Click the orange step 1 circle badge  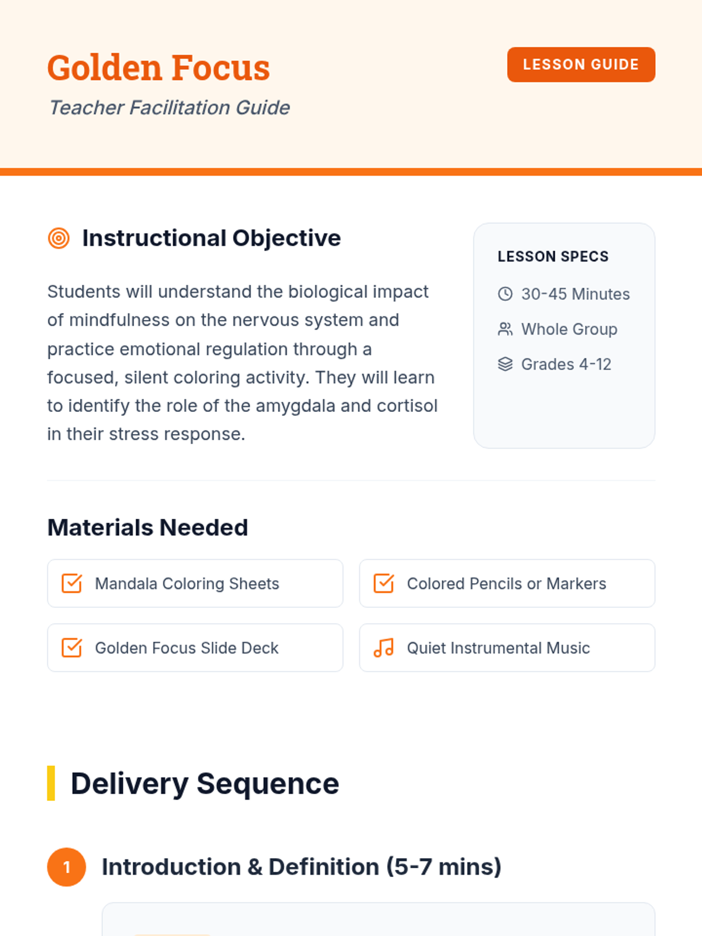click(67, 867)
